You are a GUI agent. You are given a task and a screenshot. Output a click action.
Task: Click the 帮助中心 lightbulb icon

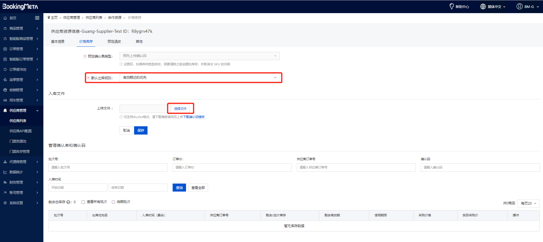click(x=451, y=6)
